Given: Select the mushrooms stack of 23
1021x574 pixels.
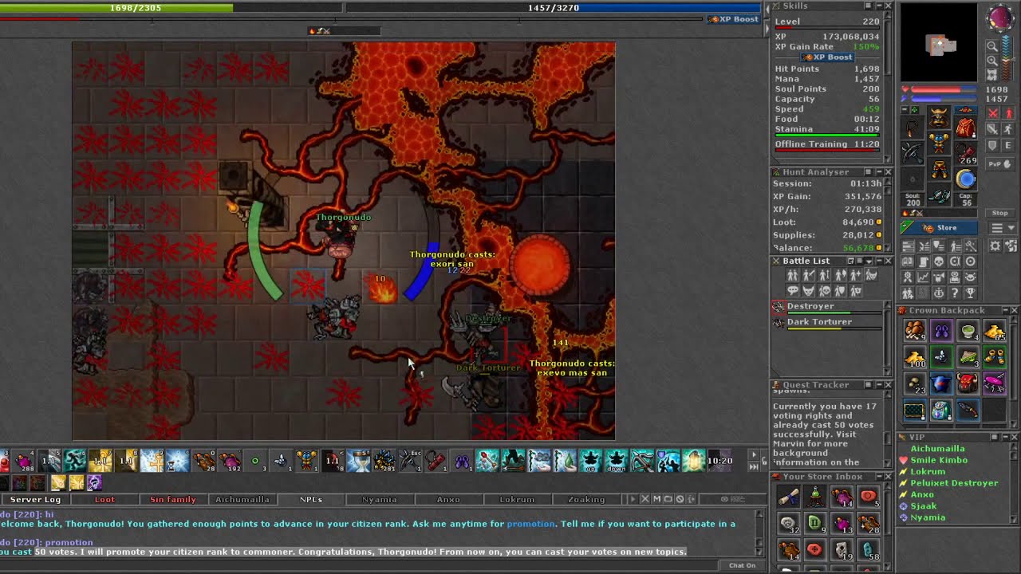Looking at the screenshot, I should (915, 384).
